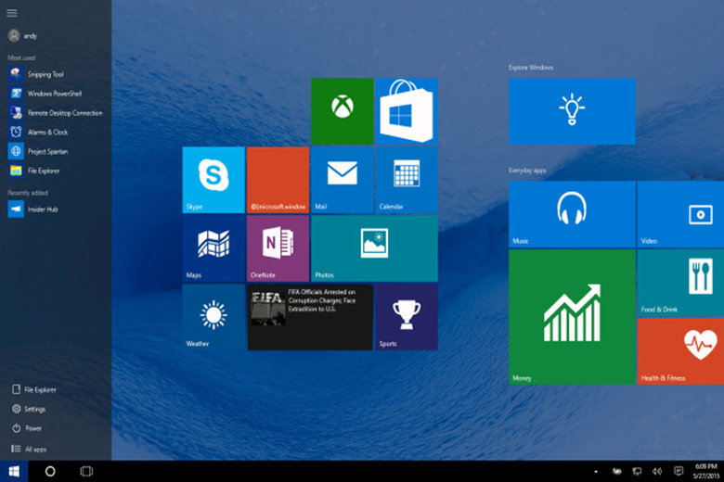Open the Photos tile
This screenshot has width=724, height=482.
374,248
